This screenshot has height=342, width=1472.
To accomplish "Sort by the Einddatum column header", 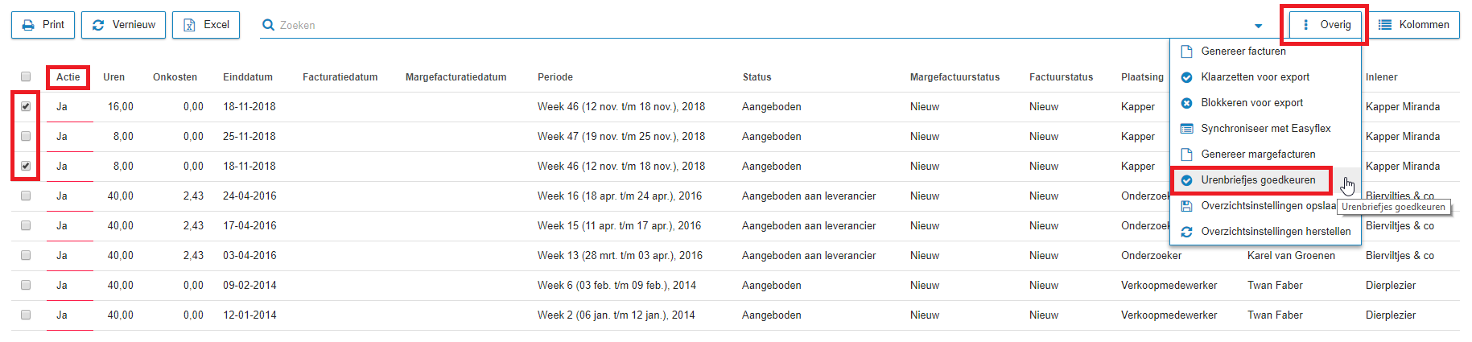I will point(248,77).
